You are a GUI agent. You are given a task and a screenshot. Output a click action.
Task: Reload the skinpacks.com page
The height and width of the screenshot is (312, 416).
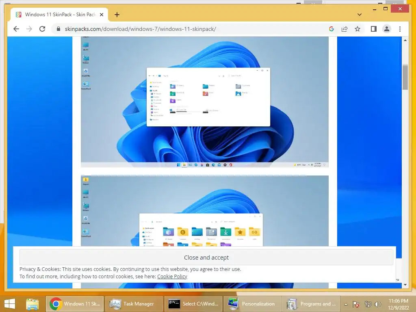click(x=42, y=29)
